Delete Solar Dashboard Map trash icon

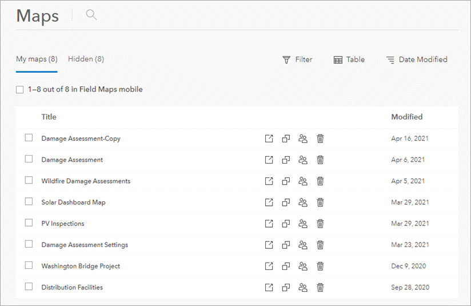coord(320,202)
